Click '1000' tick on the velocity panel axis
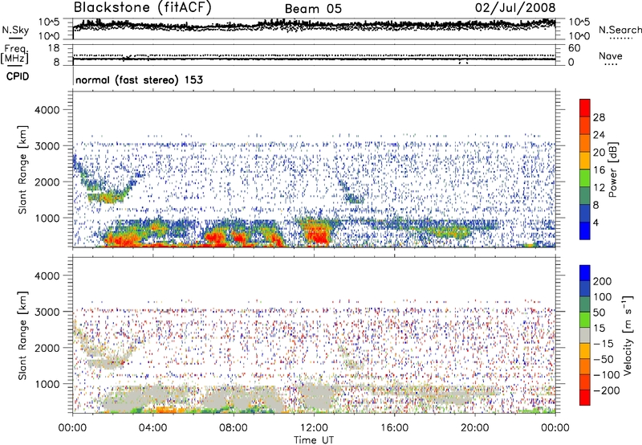The height and width of the screenshot is (445, 642). click(47, 384)
